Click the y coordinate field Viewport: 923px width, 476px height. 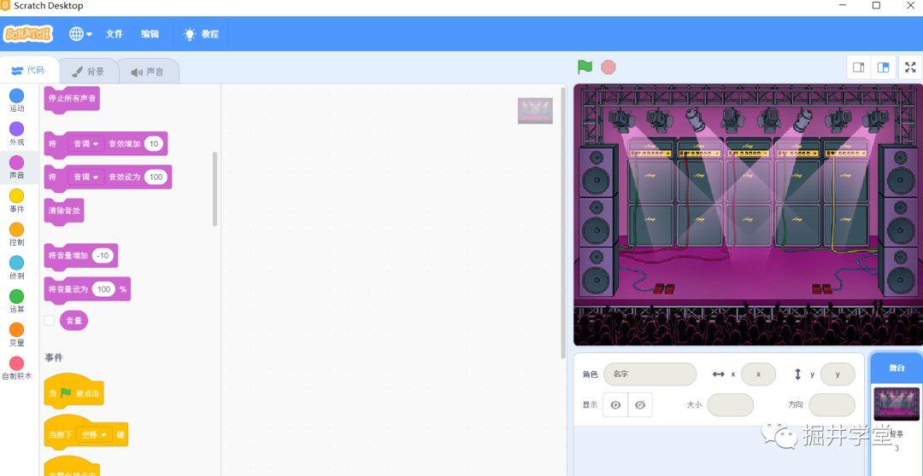tap(838, 374)
